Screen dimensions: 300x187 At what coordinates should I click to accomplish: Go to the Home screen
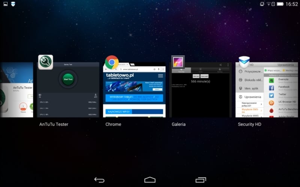click(150, 180)
